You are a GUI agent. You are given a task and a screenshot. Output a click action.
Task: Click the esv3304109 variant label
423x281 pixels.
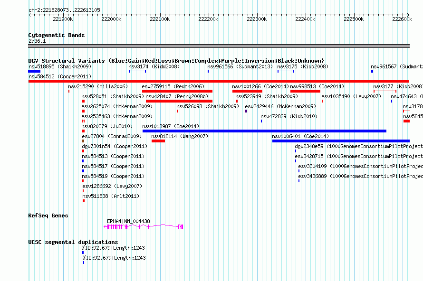click(360, 166)
